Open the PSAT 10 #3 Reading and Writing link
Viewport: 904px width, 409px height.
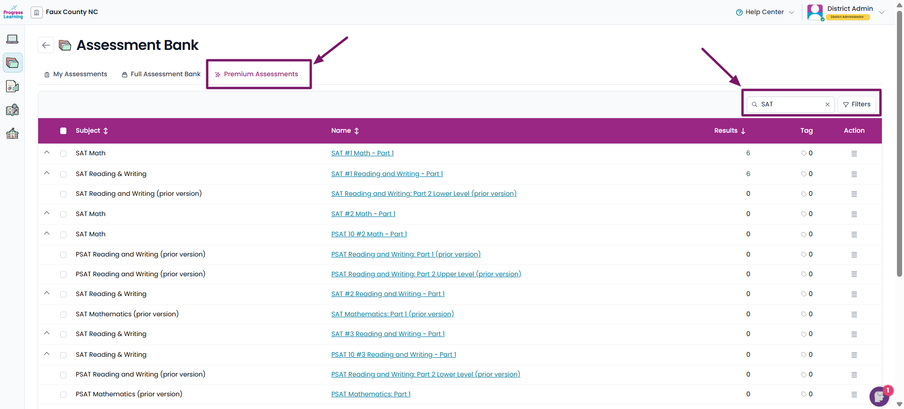394,355
